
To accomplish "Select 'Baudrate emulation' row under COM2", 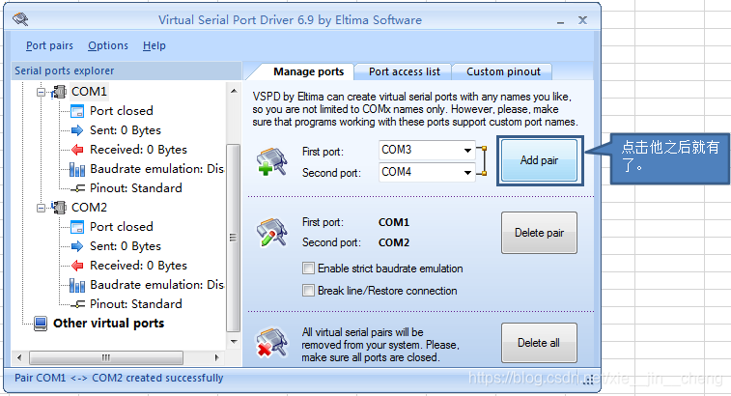I will (x=156, y=284).
